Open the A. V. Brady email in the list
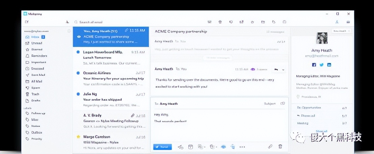374x154 pixels. tap(111, 121)
